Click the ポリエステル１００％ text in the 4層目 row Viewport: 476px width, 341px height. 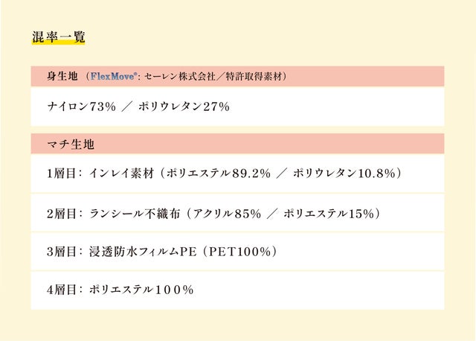(x=141, y=290)
